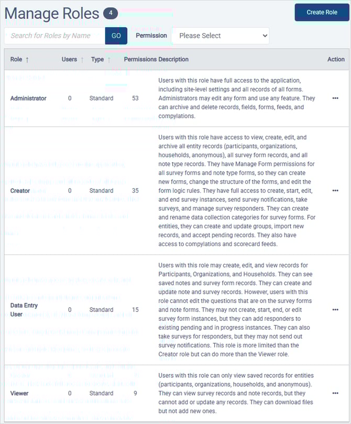Select the Creator role name

[x=20, y=190]
